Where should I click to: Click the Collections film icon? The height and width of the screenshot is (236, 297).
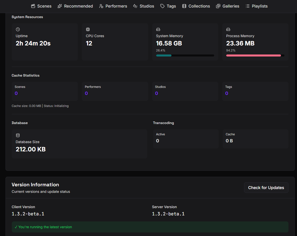pyautogui.click(x=184, y=6)
